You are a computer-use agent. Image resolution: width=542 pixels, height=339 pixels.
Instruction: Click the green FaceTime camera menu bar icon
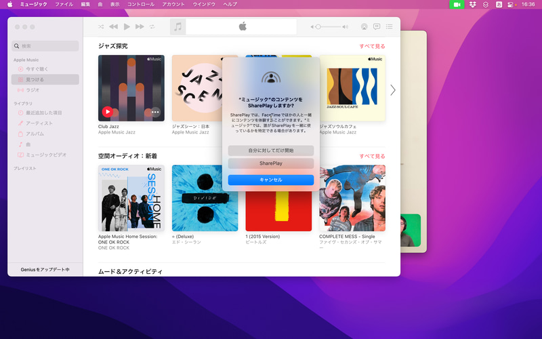tap(457, 4)
